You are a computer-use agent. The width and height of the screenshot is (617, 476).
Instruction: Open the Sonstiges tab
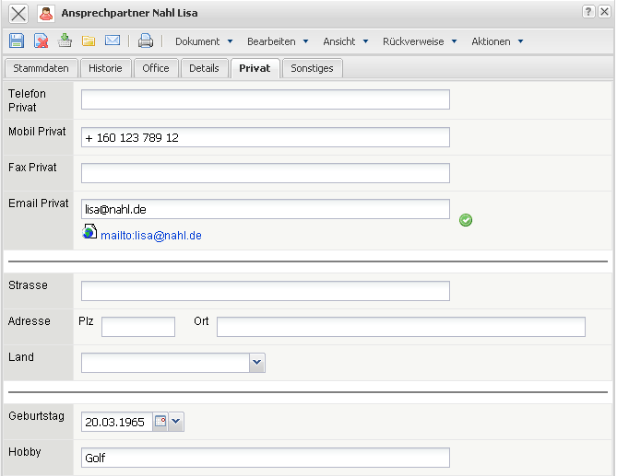pos(313,68)
